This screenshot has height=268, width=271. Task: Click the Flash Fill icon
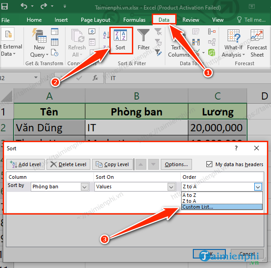[x=196, y=32]
